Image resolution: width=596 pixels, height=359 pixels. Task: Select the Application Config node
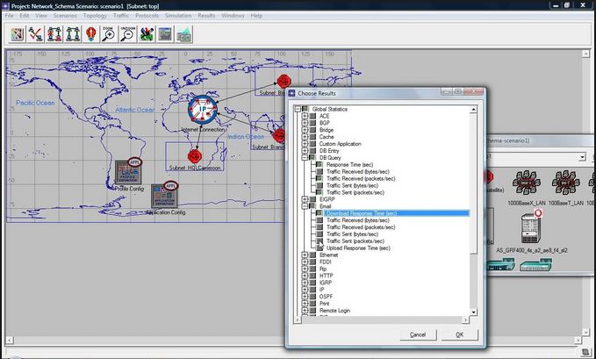point(166,196)
